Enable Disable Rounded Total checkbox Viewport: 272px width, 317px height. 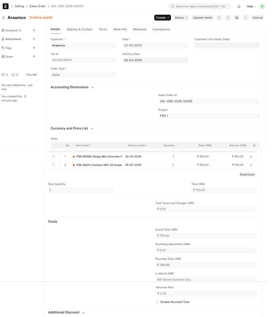(x=157, y=302)
